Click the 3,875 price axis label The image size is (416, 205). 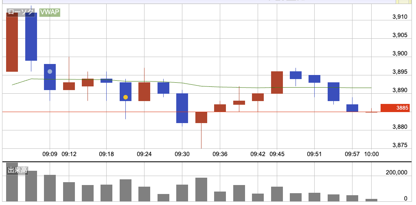pyautogui.click(x=399, y=145)
